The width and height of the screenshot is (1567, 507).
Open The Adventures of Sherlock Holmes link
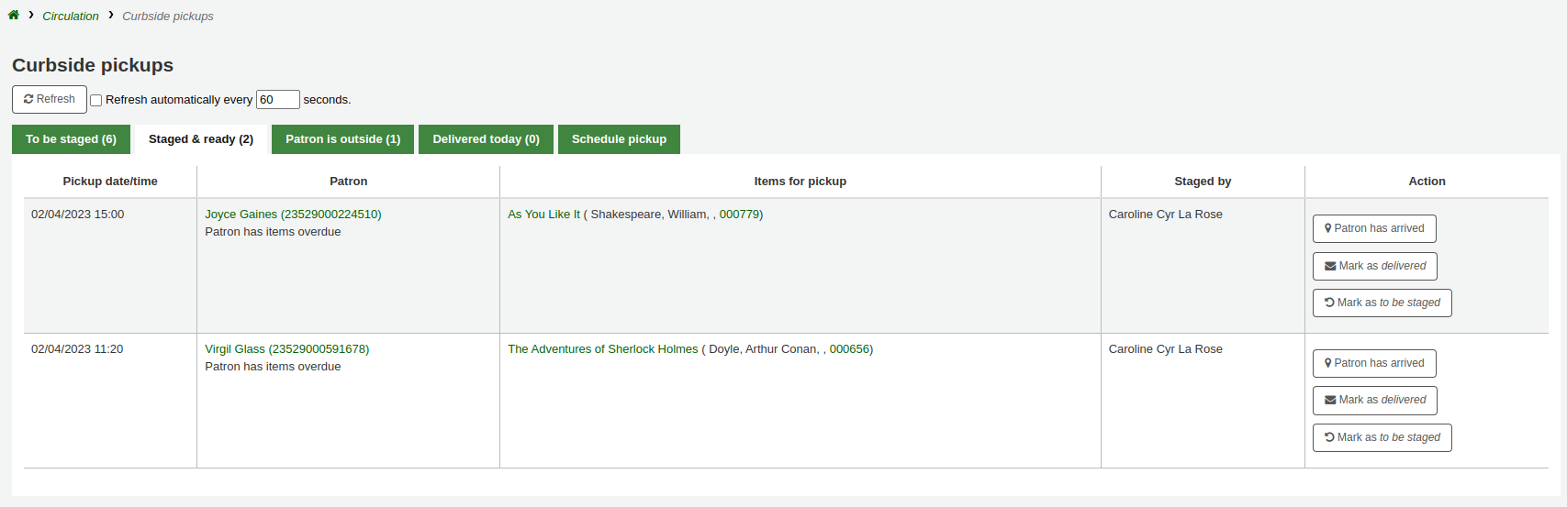pyautogui.click(x=602, y=349)
